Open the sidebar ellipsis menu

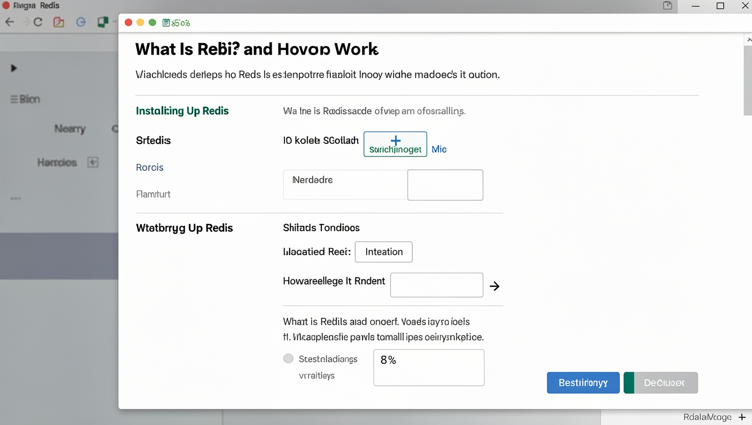pos(16,198)
